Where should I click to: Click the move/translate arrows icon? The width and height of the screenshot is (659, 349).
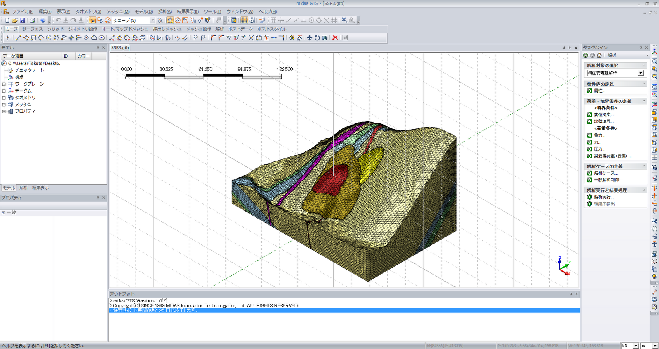tap(309, 38)
